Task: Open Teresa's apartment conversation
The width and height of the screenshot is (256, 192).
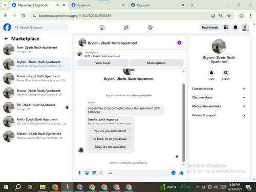Action: pyautogui.click(x=36, y=78)
